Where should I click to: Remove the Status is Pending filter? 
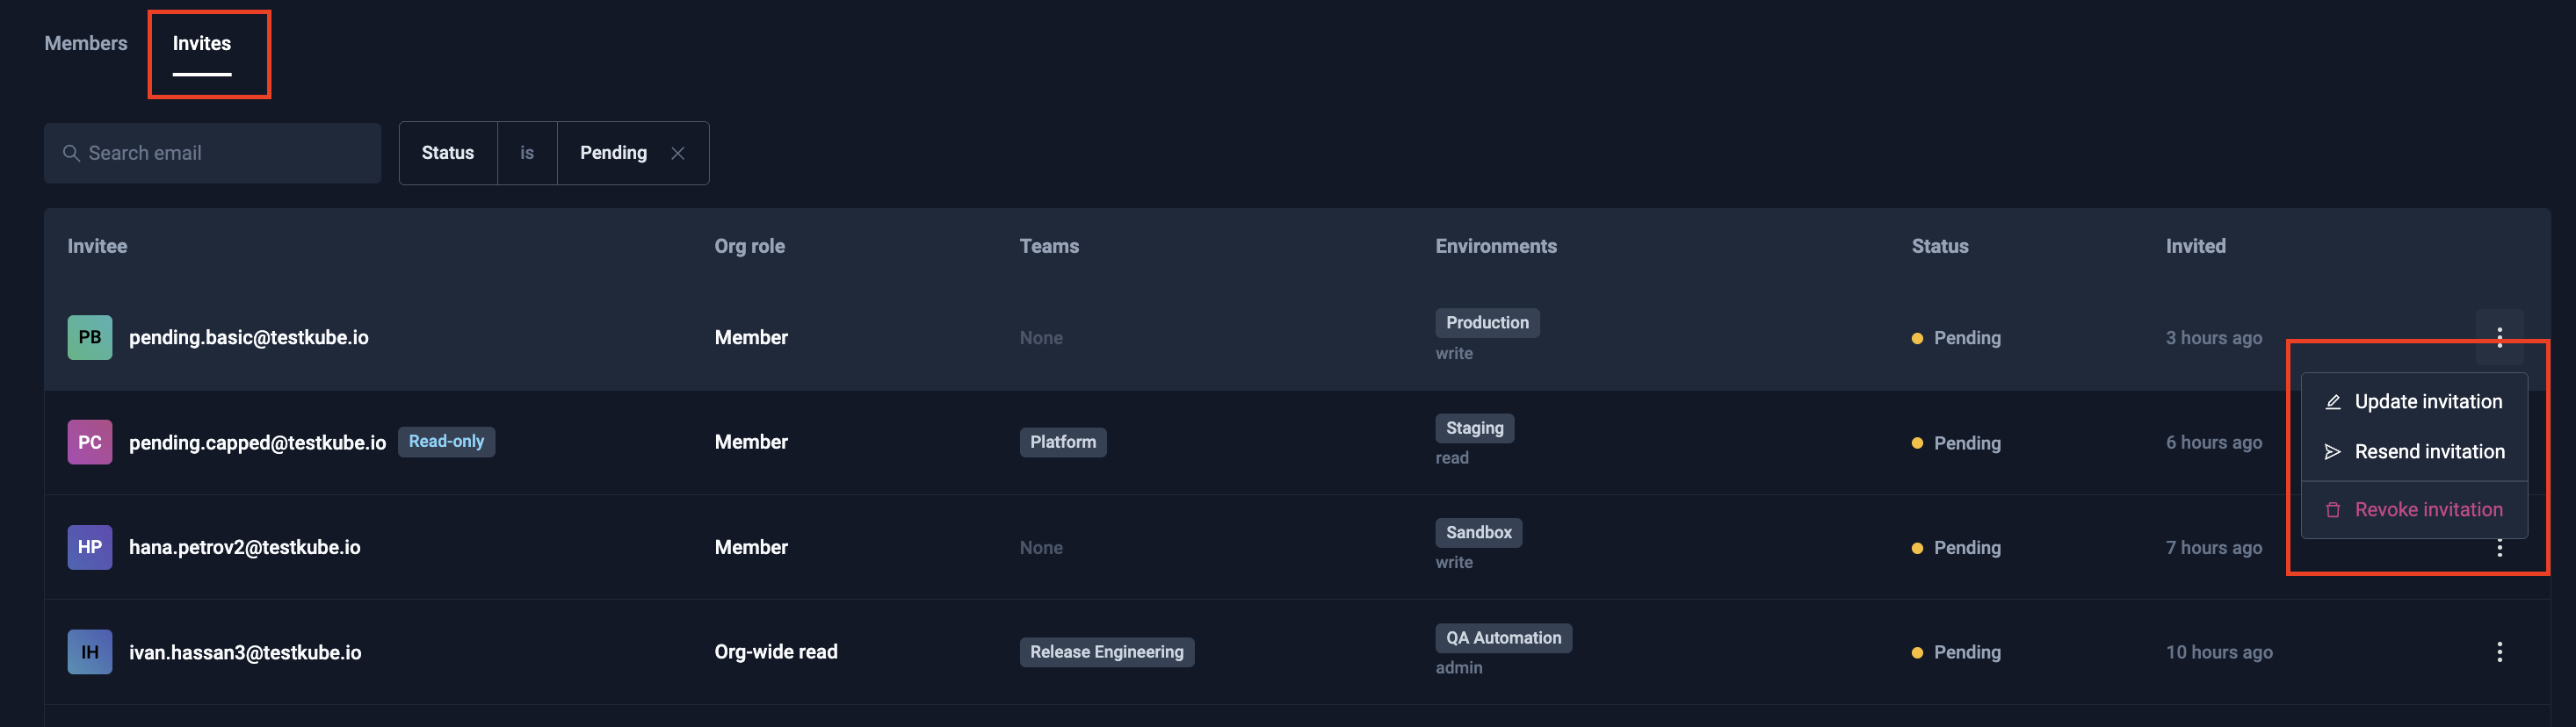678,153
